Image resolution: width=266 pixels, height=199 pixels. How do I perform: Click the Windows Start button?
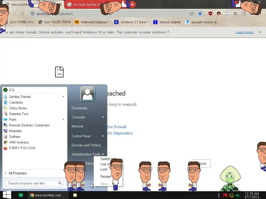tap(7, 195)
